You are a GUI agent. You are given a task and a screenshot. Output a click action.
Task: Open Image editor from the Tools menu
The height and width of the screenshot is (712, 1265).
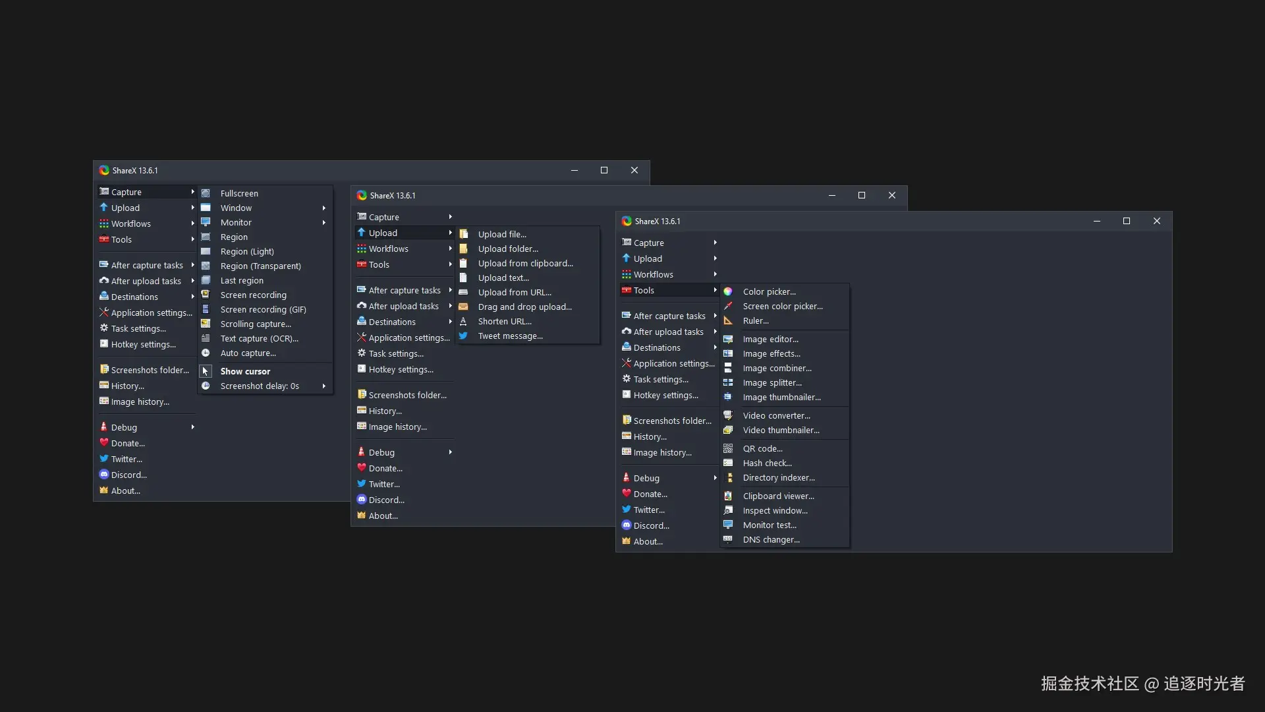tap(770, 339)
